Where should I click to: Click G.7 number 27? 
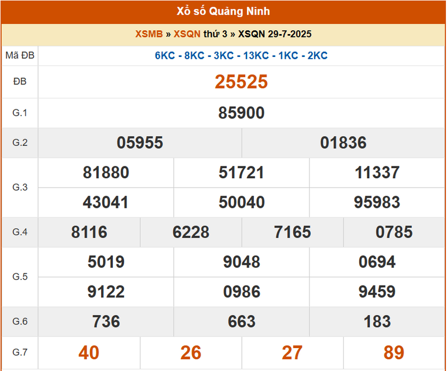point(292,353)
